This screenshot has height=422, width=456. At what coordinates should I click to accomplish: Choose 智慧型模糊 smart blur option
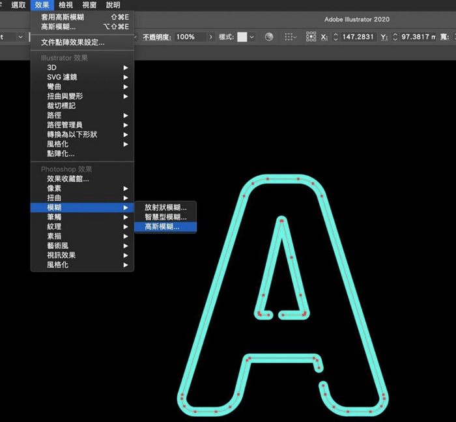tap(165, 217)
